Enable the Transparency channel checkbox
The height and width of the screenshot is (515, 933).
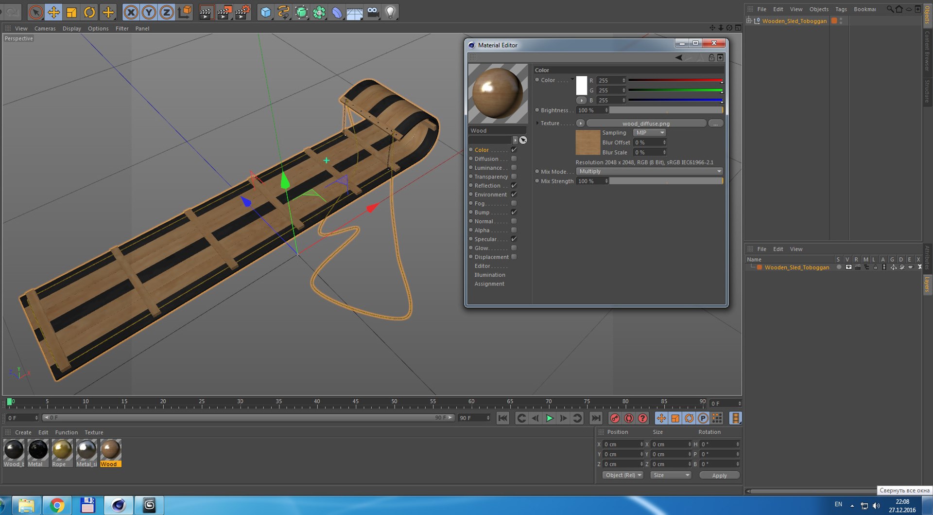click(x=514, y=177)
